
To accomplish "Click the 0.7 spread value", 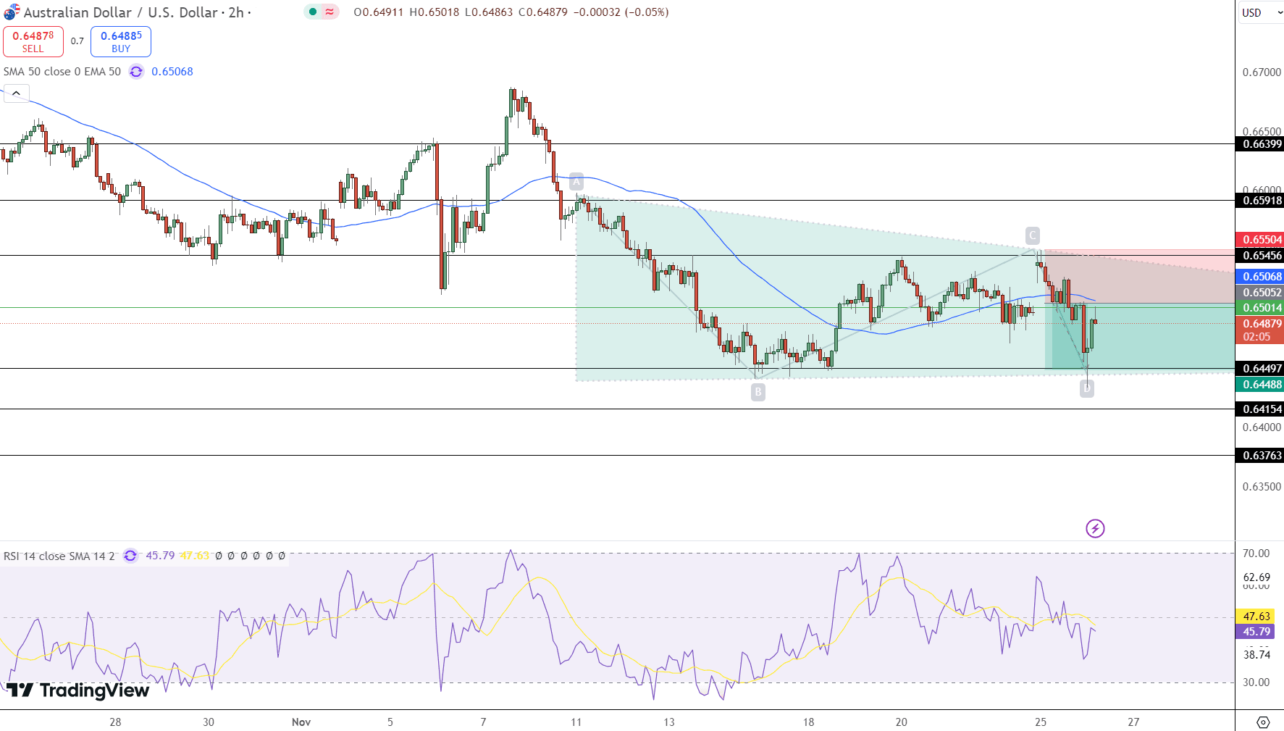I will click(x=77, y=41).
